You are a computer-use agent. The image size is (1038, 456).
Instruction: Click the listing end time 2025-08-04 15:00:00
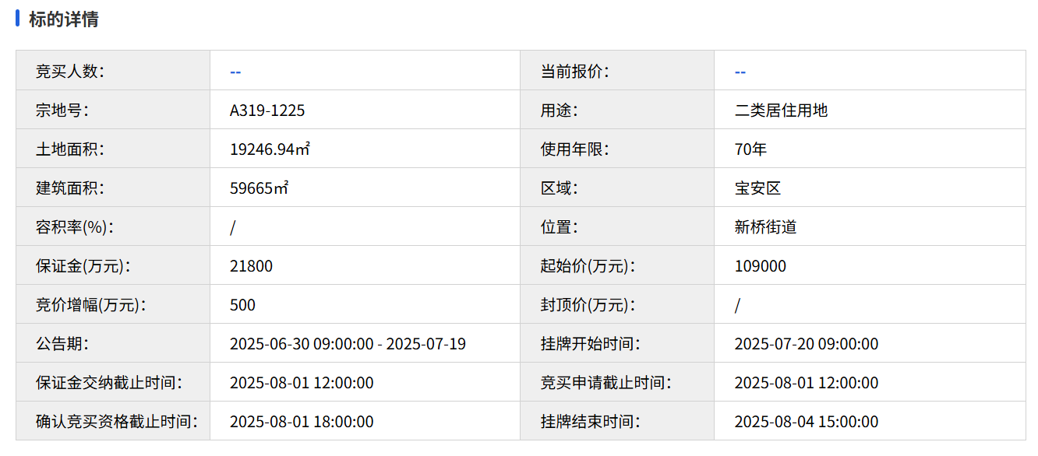806,422
